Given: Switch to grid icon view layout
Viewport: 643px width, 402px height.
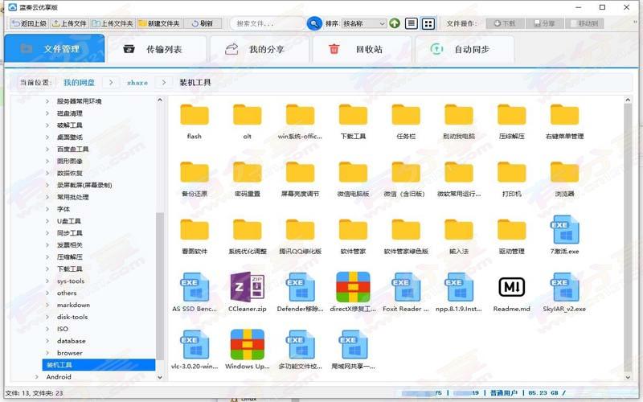Looking at the screenshot, I should (428, 23).
